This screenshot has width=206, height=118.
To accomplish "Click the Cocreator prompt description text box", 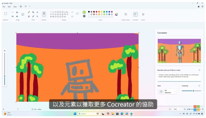I will click(x=179, y=76).
